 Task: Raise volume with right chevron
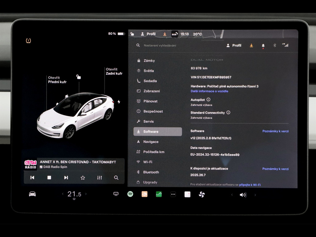click(255, 195)
